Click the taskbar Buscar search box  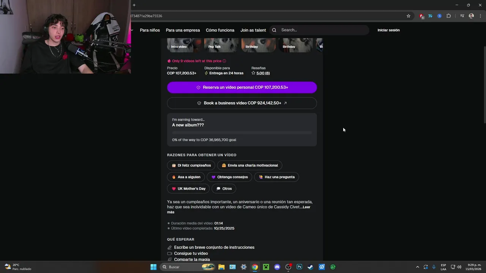pyautogui.click(x=188, y=267)
